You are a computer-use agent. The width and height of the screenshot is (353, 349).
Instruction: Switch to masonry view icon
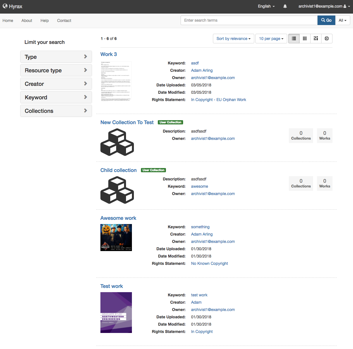click(316, 39)
